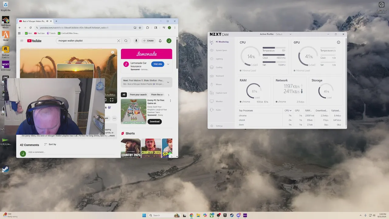The image size is (389, 219).
Task: Reload the YouTube page in Chrome
Action: [x=30, y=28]
